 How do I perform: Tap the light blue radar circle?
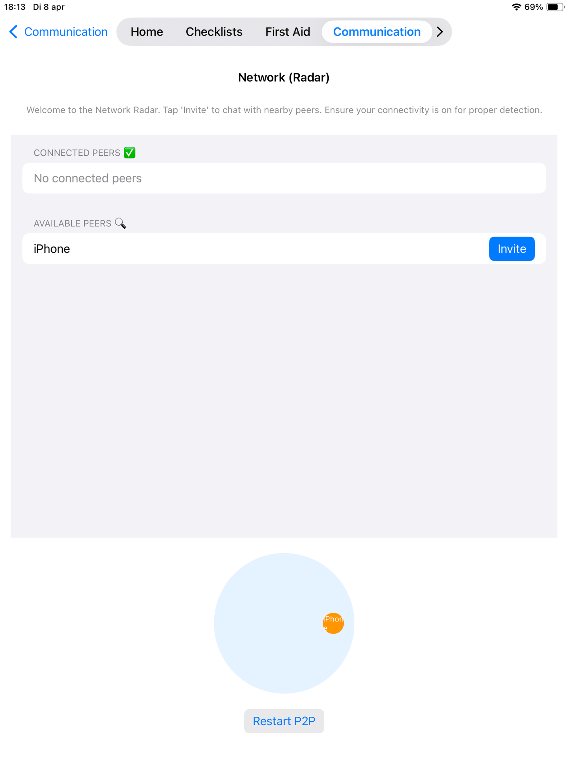pos(284,623)
